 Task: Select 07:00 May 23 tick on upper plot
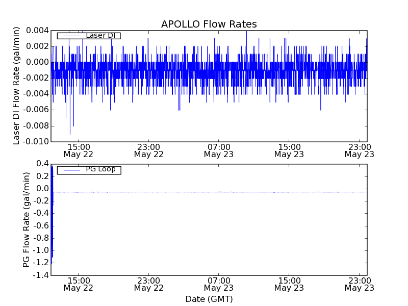(x=219, y=150)
